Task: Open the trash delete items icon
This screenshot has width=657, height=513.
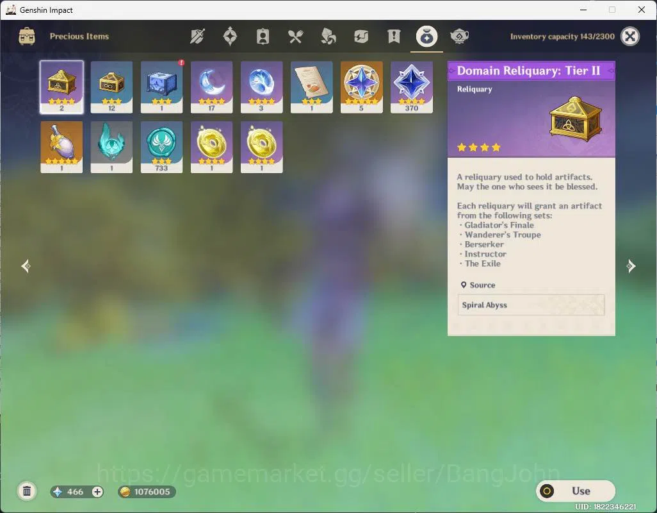Action: pyautogui.click(x=27, y=491)
